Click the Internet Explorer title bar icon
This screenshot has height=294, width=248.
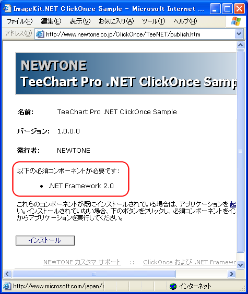click(7, 8)
